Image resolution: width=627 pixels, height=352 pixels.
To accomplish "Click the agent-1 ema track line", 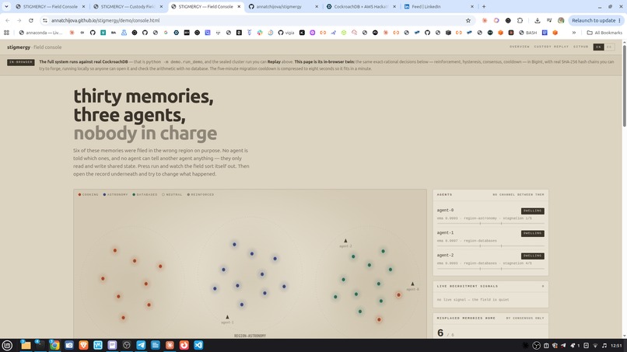I will point(490,246).
